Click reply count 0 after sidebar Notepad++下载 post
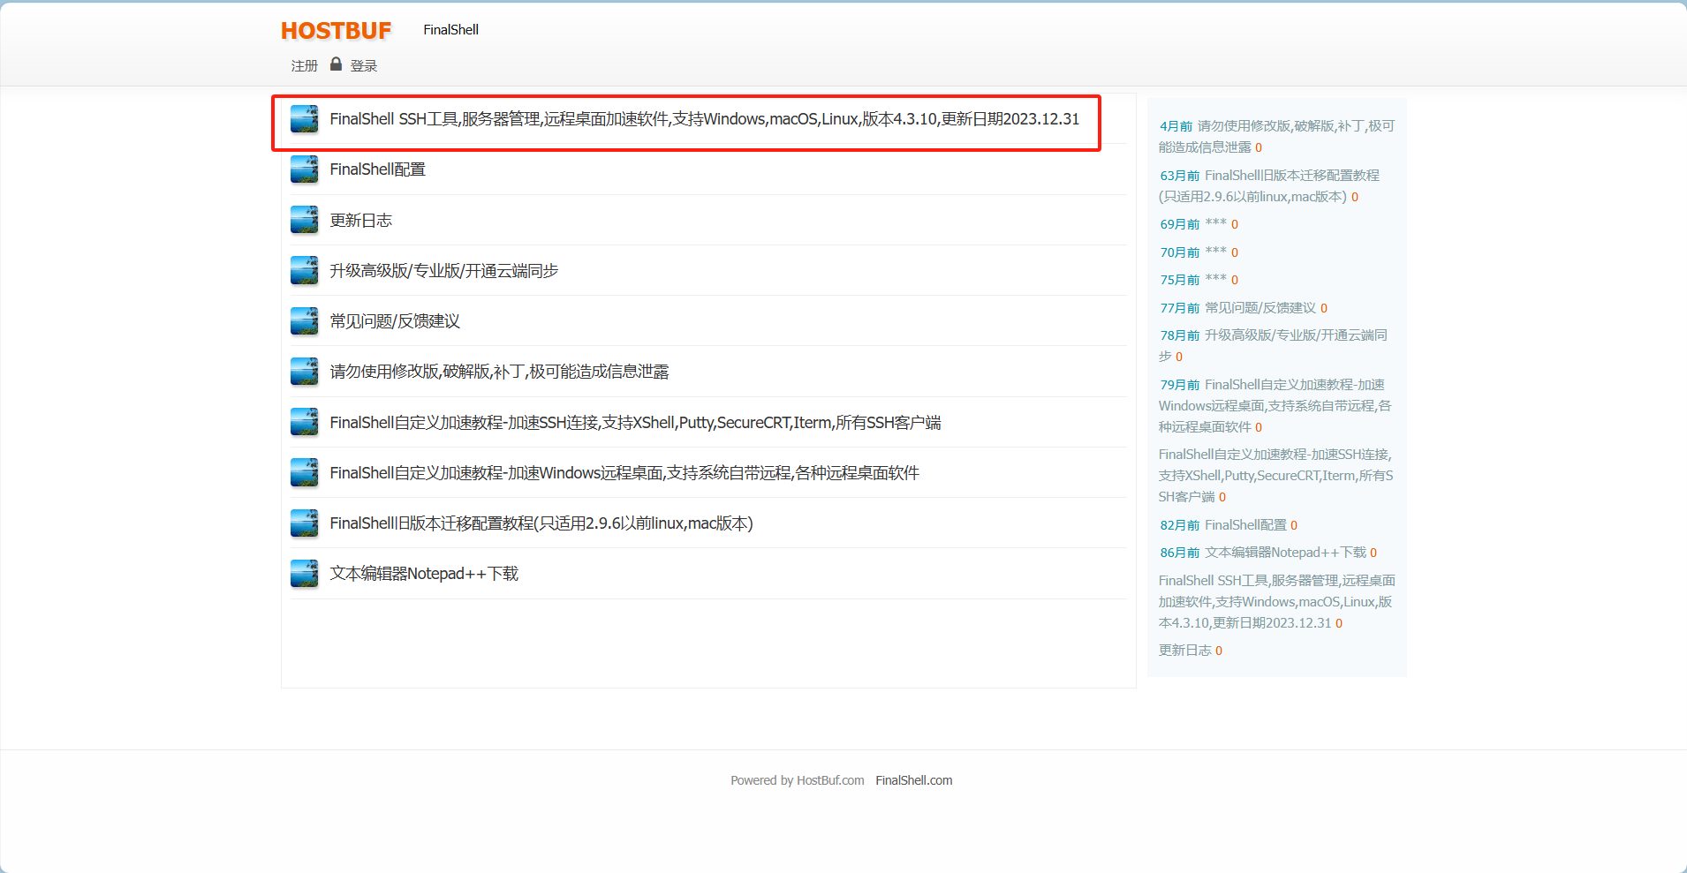This screenshot has width=1687, height=873. pos(1373,553)
